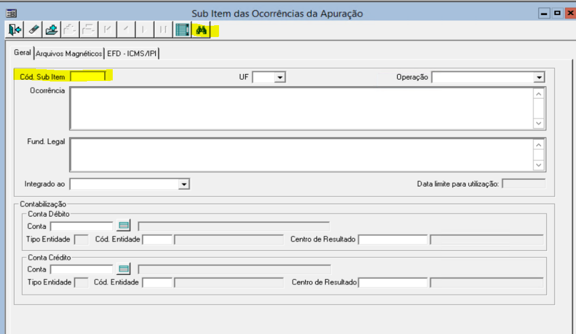Viewport: 576px width, 334px height.
Task: Click Fund. Legal scrollbar up arrow
Action: pyautogui.click(x=538, y=145)
